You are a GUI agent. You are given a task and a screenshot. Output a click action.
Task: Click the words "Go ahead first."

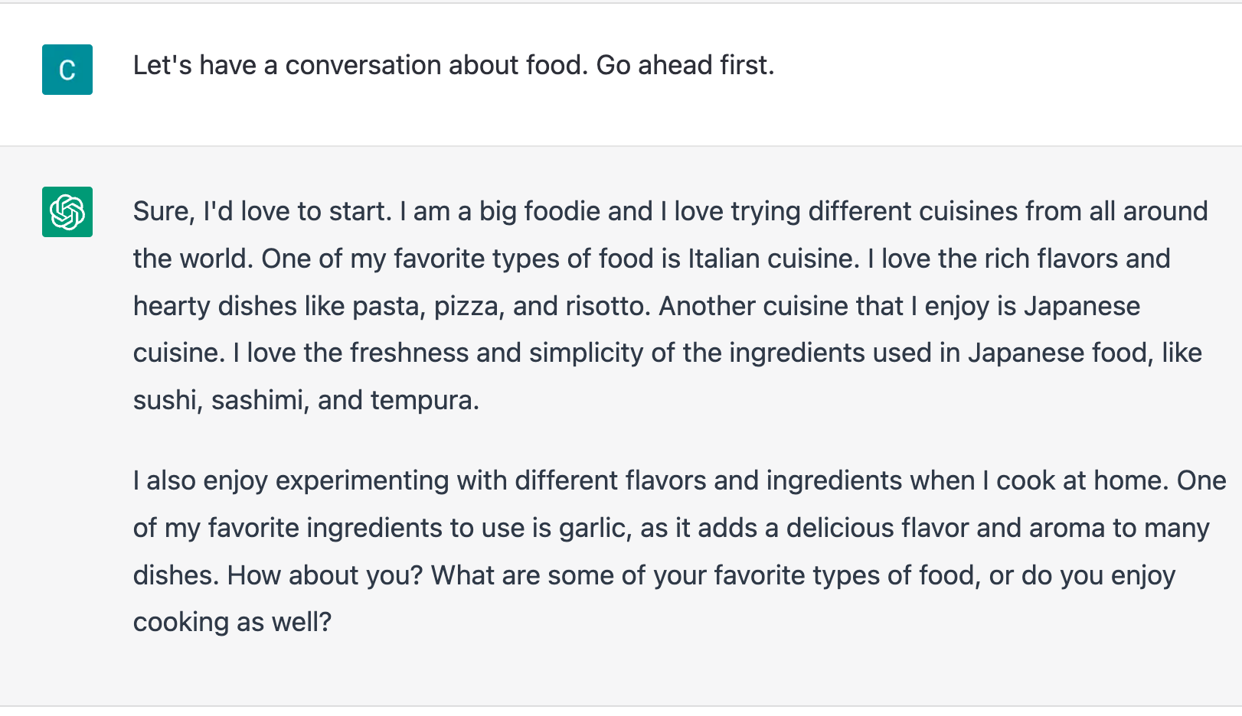pyautogui.click(x=685, y=65)
